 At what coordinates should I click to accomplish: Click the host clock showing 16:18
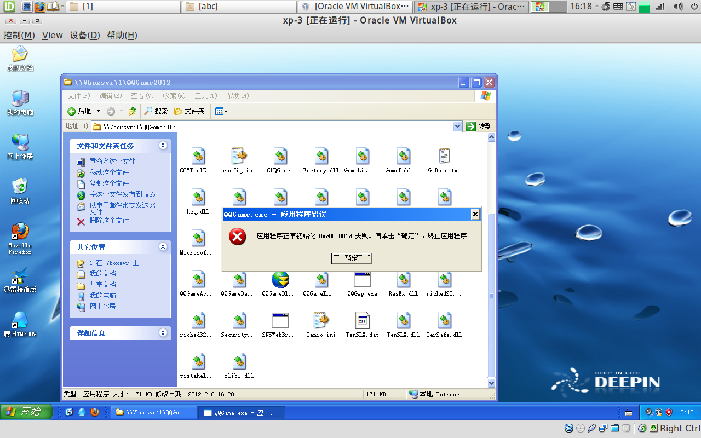tap(581, 7)
